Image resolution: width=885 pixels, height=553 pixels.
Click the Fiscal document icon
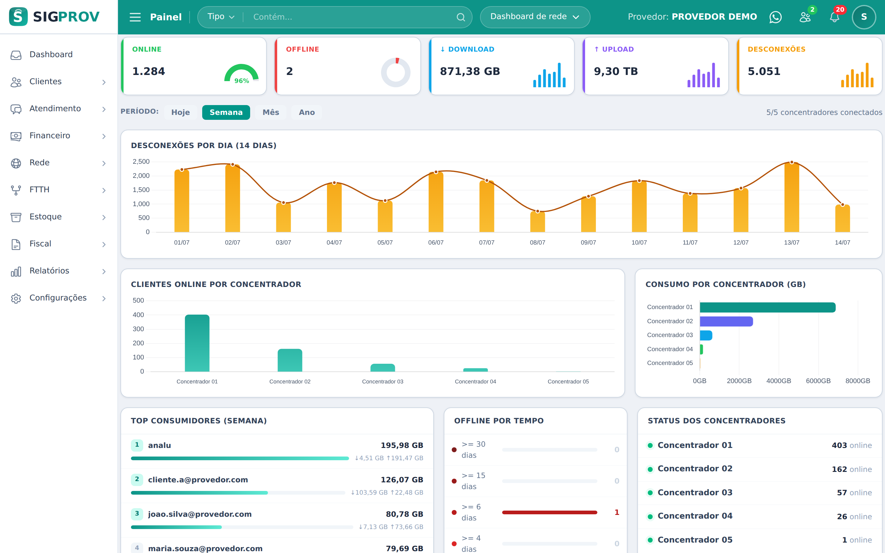coord(16,244)
